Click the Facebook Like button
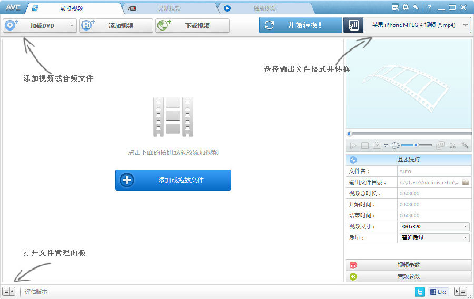The width and height of the screenshot is (474, 299). pyautogui.click(x=438, y=292)
